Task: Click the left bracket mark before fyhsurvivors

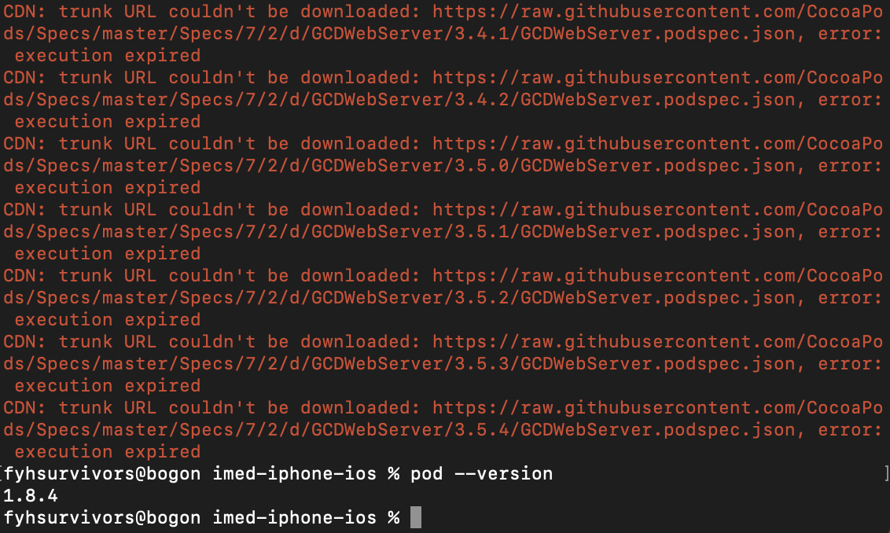Action: tap(2, 472)
